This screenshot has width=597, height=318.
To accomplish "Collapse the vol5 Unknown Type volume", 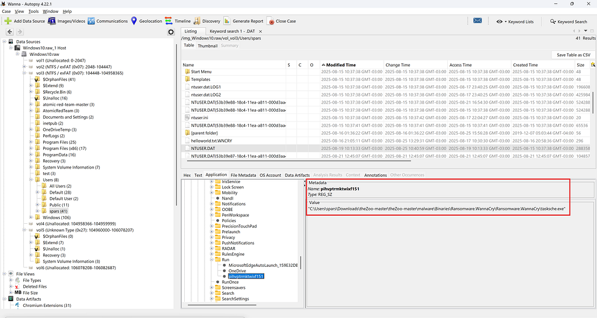I will pyautogui.click(x=24, y=230).
